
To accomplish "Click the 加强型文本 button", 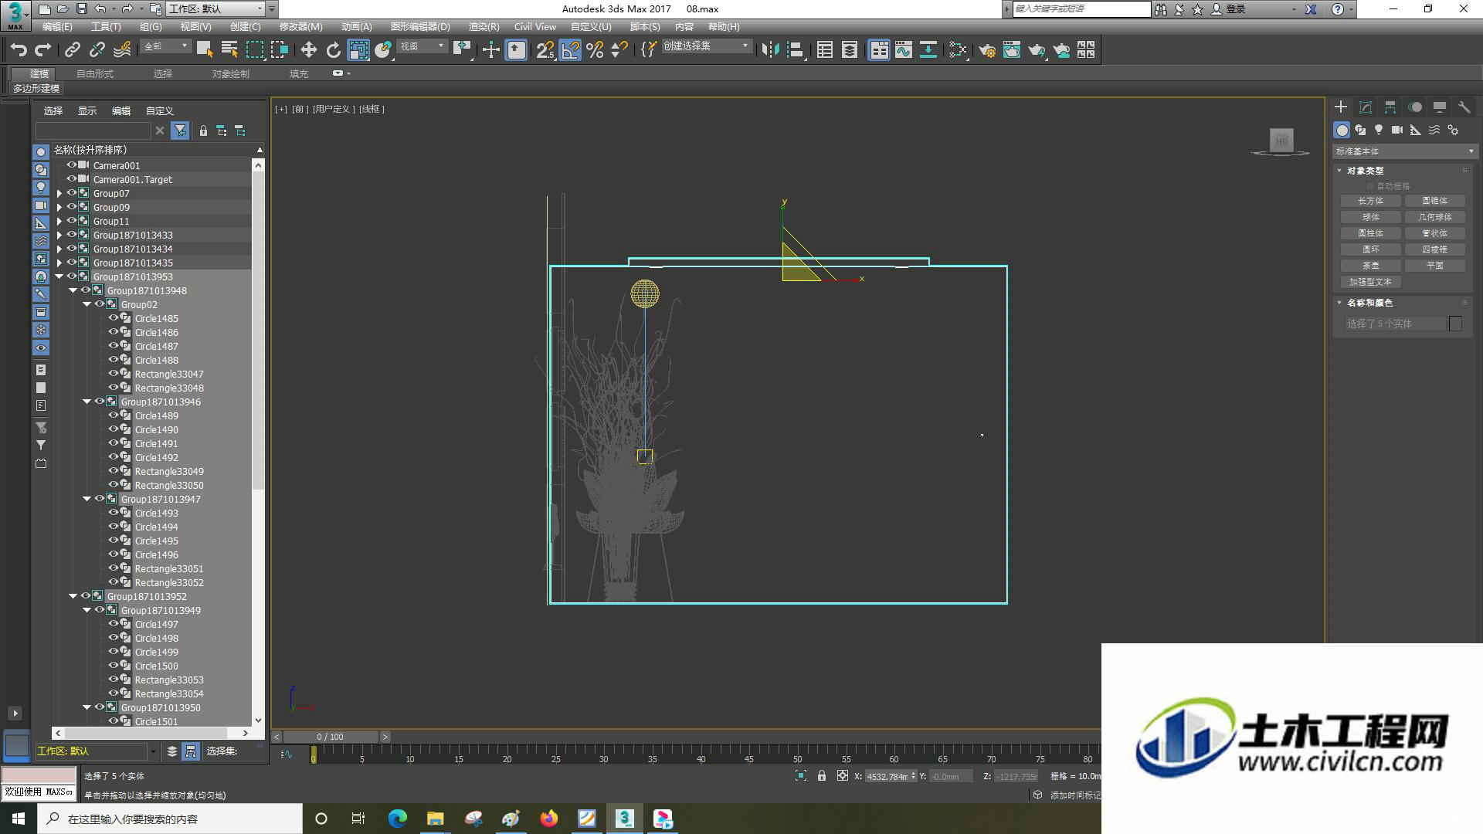I will point(1371,282).
